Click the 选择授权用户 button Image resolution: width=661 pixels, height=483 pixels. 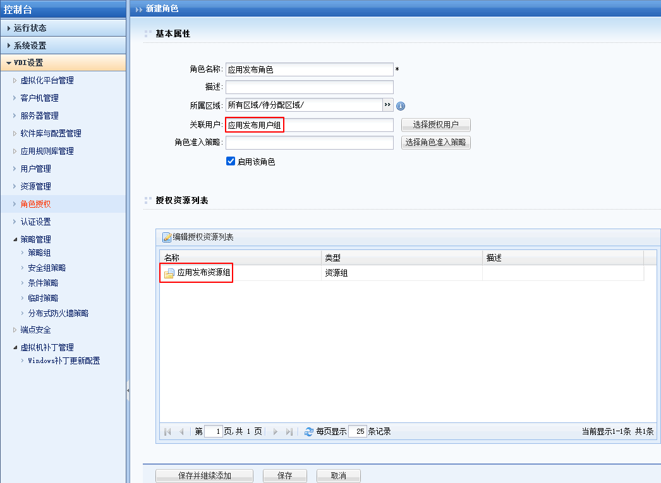point(435,125)
